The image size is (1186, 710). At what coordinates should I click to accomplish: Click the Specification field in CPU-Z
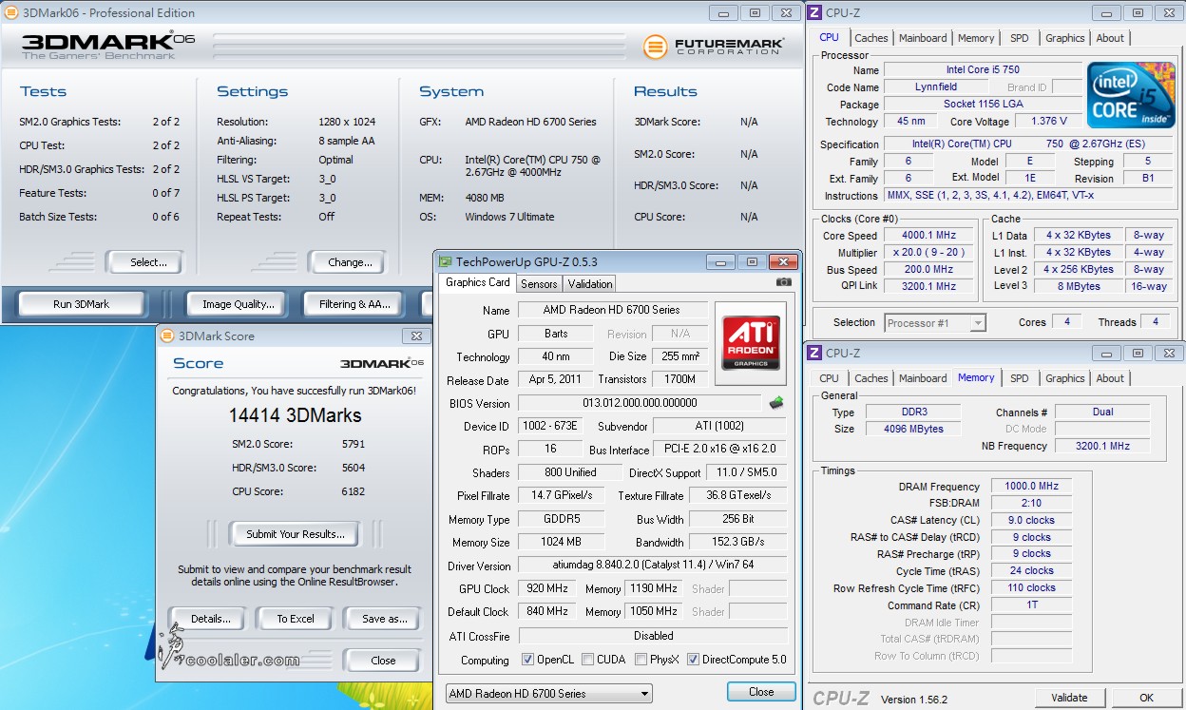[1030, 144]
